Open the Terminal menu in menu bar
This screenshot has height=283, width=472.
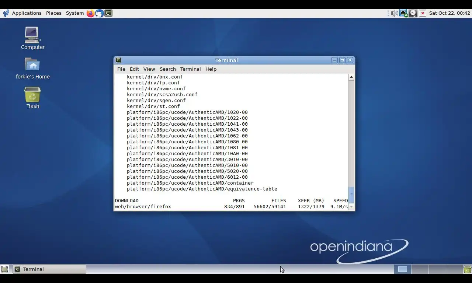[190, 69]
